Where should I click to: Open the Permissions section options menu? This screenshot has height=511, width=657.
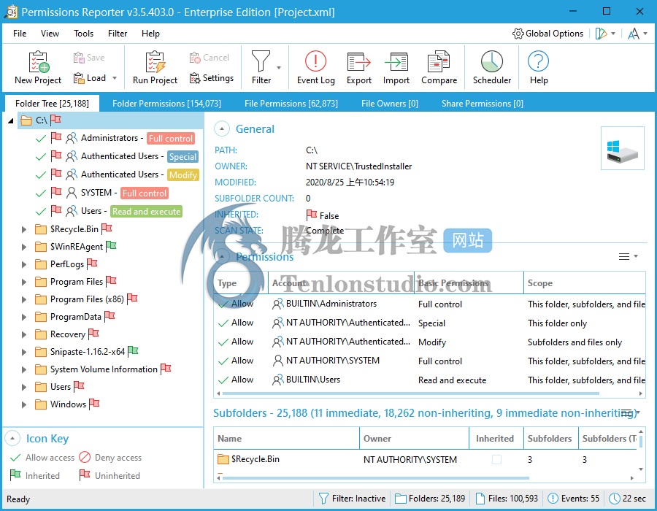click(628, 256)
